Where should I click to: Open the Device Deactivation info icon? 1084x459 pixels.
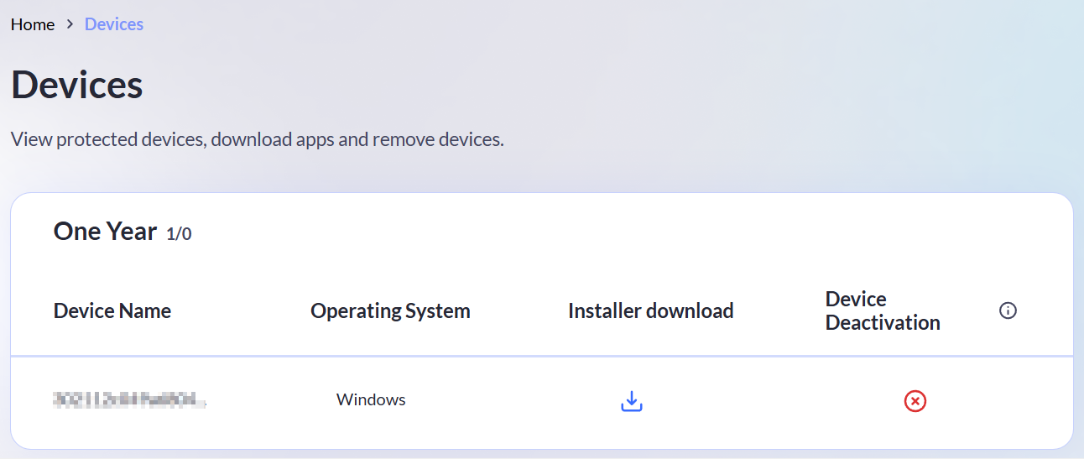[x=1008, y=310]
